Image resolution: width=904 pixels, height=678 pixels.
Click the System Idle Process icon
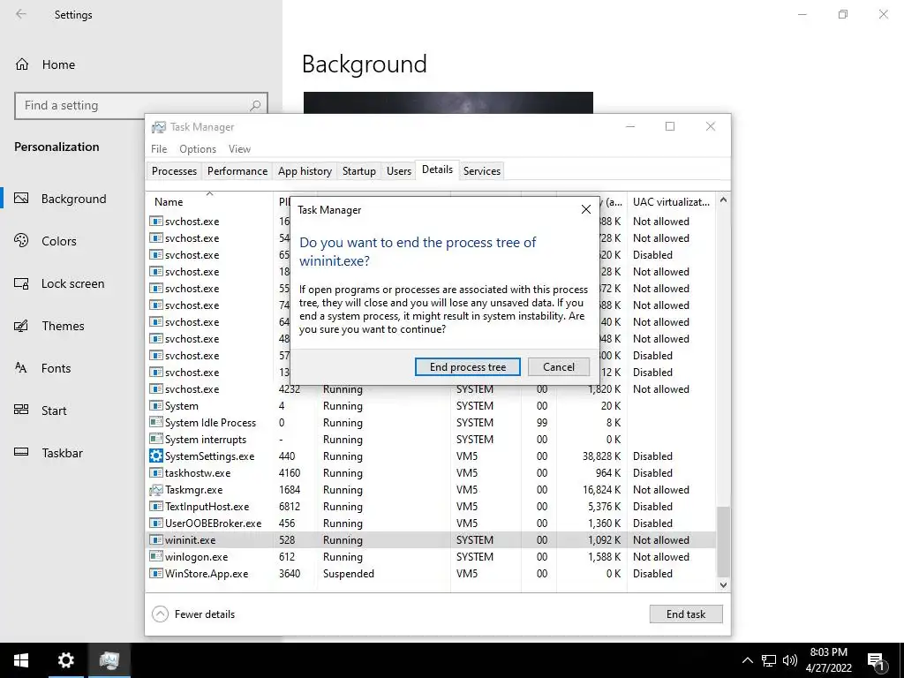155,423
